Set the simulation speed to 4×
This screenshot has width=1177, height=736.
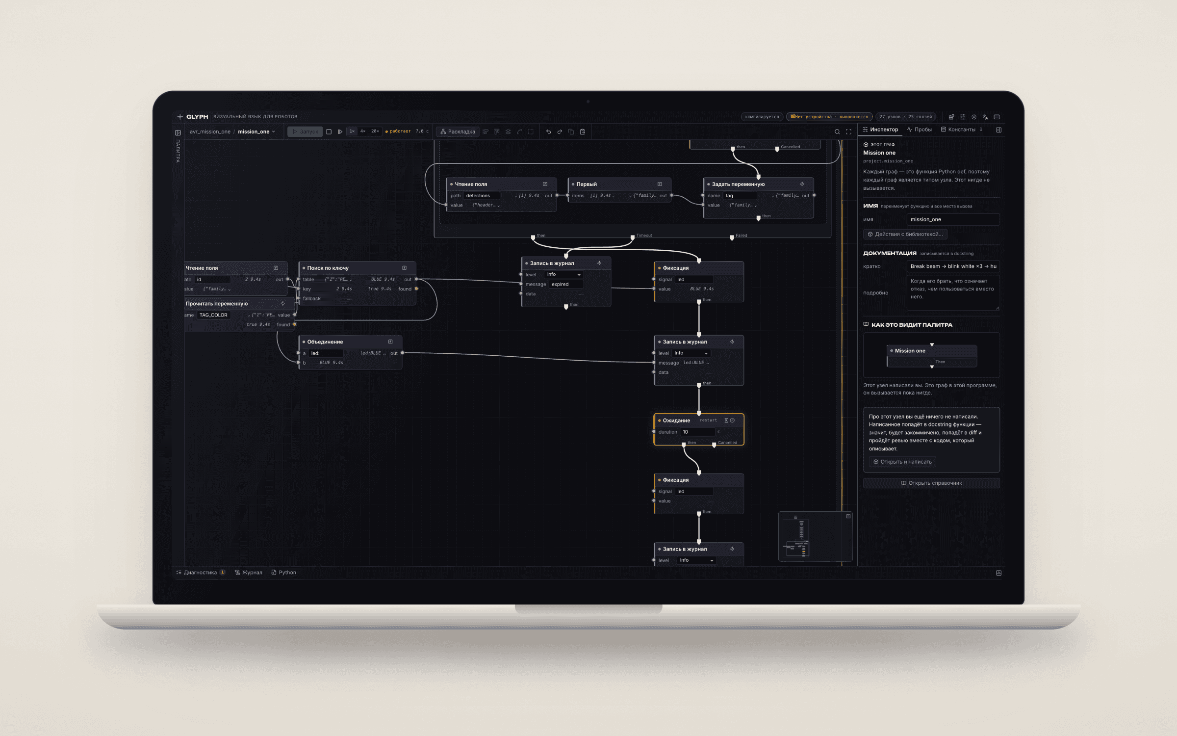(363, 131)
